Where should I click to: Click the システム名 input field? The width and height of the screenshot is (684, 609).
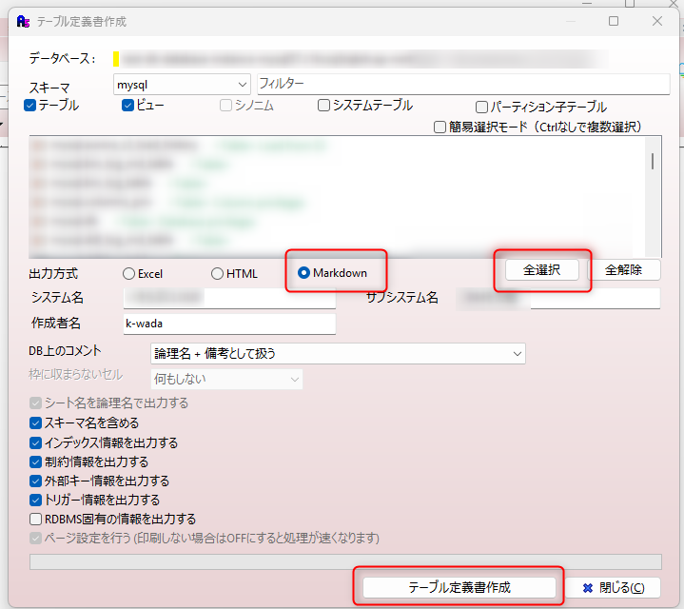229,298
